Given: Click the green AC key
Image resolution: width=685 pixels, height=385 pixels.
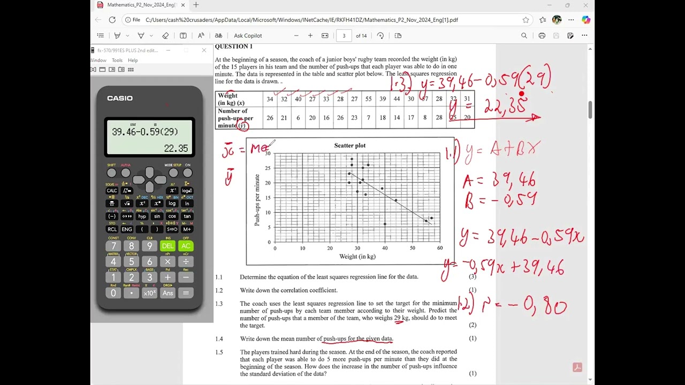Looking at the screenshot, I should coord(186,246).
